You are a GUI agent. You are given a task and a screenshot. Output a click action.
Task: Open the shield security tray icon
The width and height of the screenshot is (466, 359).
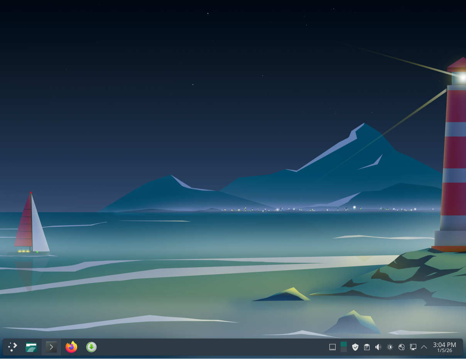pyautogui.click(x=355, y=347)
